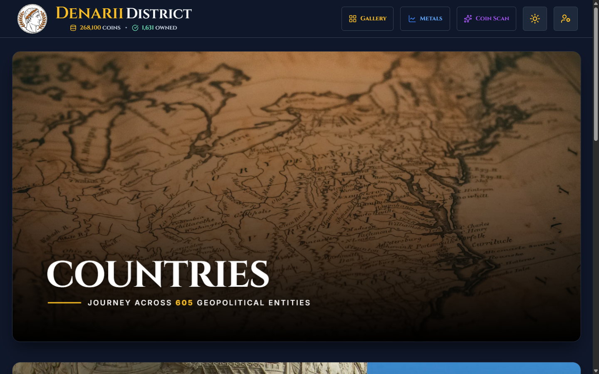The width and height of the screenshot is (599, 374).
Task: Click the Roman coin portrait logo
Action: pos(32,19)
